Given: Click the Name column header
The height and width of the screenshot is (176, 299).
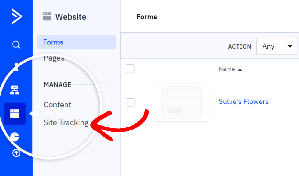Looking at the screenshot, I should [x=227, y=69].
